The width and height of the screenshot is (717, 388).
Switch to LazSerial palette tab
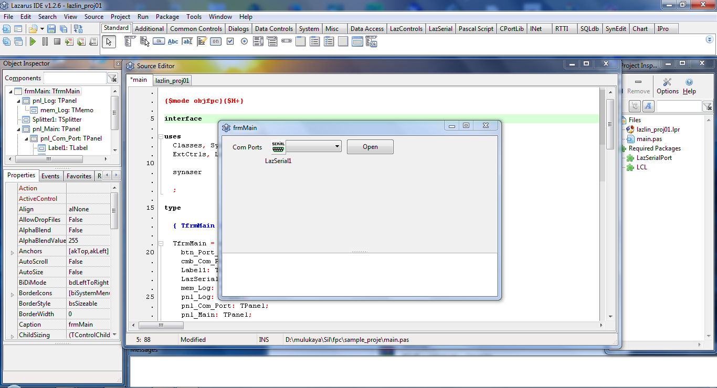[x=440, y=29]
